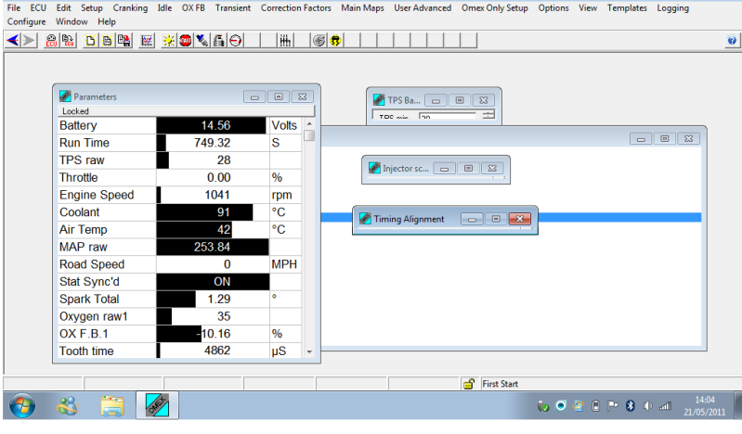The width and height of the screenshot is (742, 434).
Task: Click the TPS min spinner arrows
Action: click(x=488, y=117)
